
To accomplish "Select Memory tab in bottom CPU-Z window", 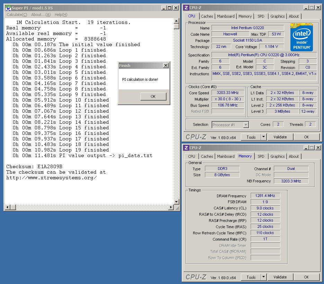I will pos(245,156).
